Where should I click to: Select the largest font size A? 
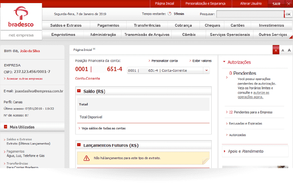click(289, 50)
